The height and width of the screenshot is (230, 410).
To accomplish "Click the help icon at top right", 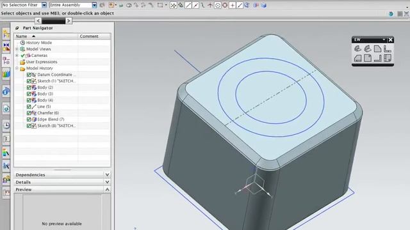I will [391, 14].
